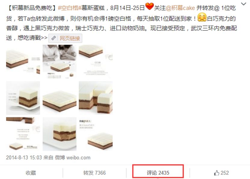Open the #空白格# hashtag topic

pos(70,8)
